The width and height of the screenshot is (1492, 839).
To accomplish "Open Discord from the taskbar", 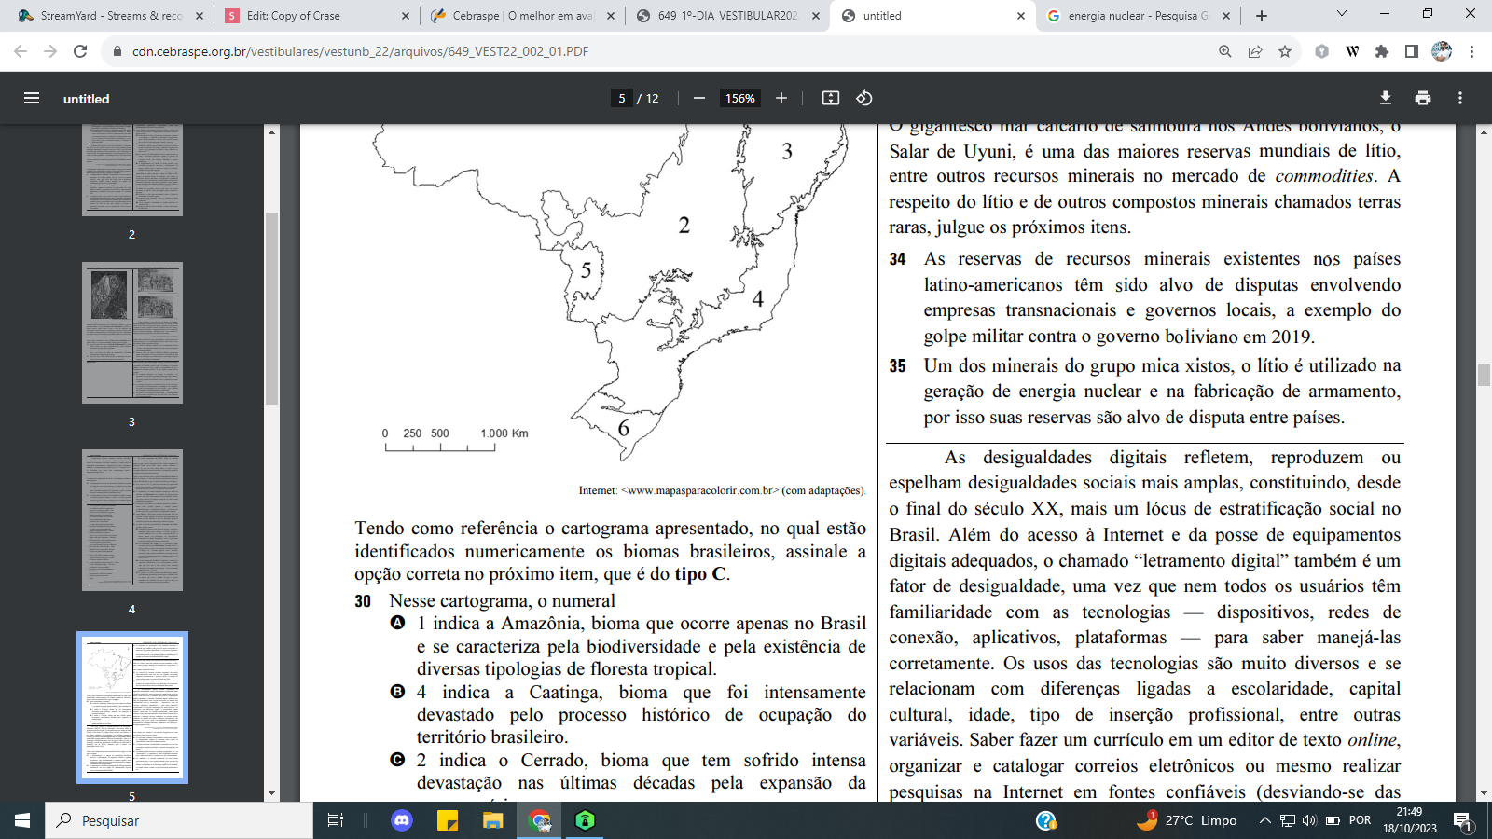I will coord(402,820).
